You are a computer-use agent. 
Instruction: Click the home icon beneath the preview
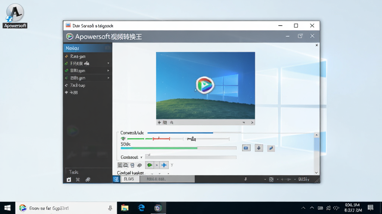pyautogui.click(x=172, y=123)
